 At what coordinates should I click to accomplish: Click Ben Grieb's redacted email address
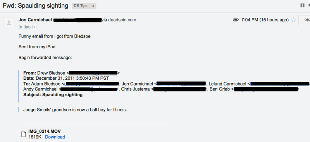[266, 89]
